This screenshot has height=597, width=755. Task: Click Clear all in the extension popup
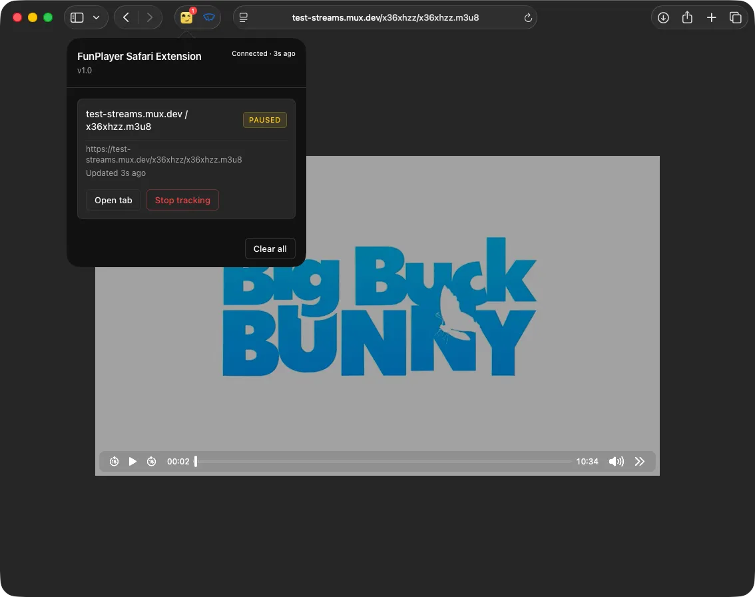[270, 249]
